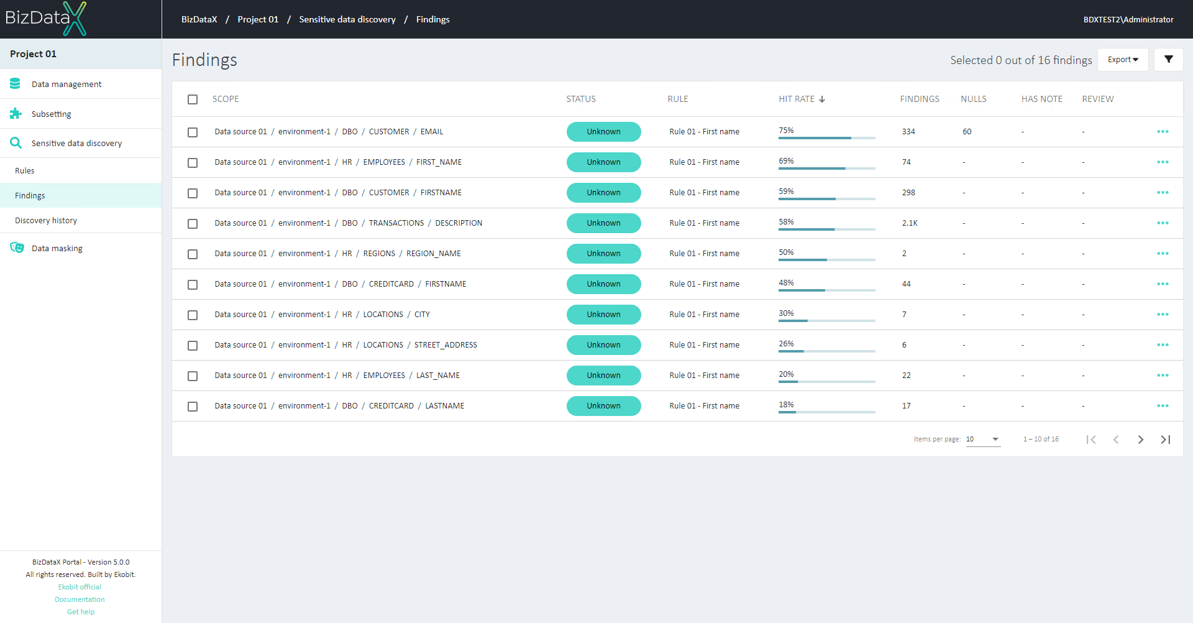
Task: Check the REGIONS / REGION_NAME row checkbox
Action: click(x=193, y=254)
